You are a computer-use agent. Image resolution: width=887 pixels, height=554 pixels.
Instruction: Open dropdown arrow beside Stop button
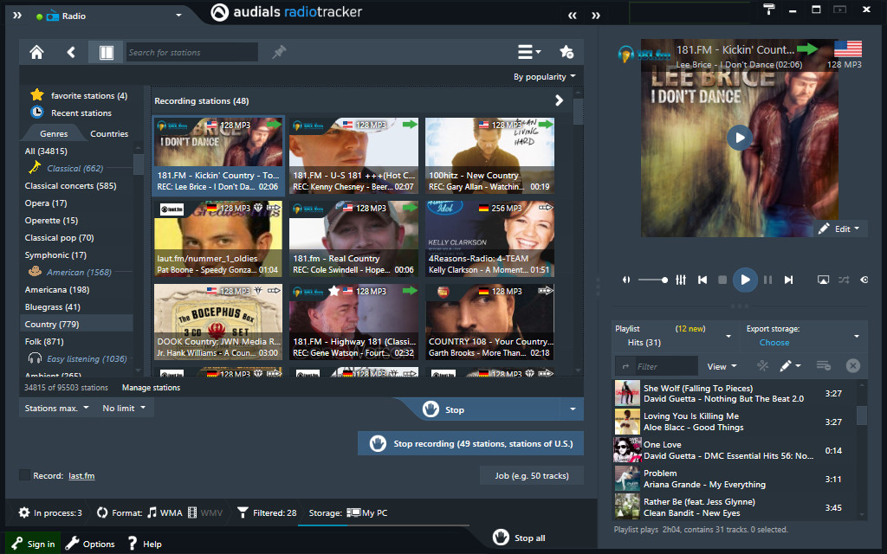(573, 409)
